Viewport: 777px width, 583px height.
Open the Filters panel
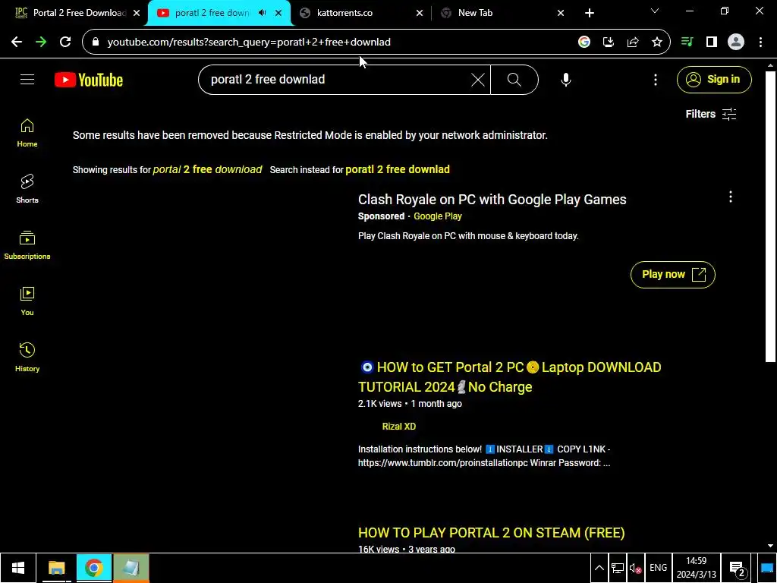coord(710,114)
